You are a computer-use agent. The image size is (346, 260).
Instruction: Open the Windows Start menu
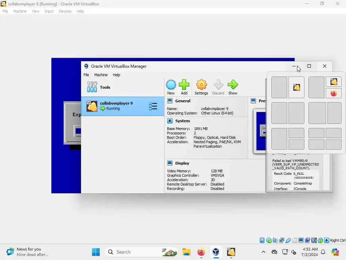(x=96, y=252)
